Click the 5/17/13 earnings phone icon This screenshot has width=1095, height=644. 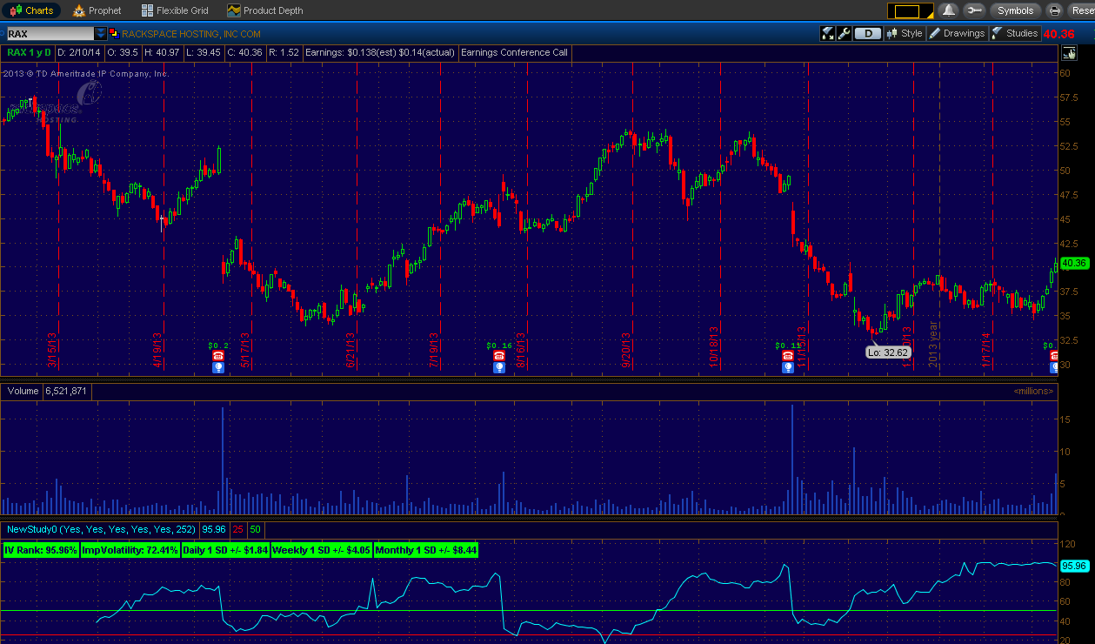[x=217, y=356]
